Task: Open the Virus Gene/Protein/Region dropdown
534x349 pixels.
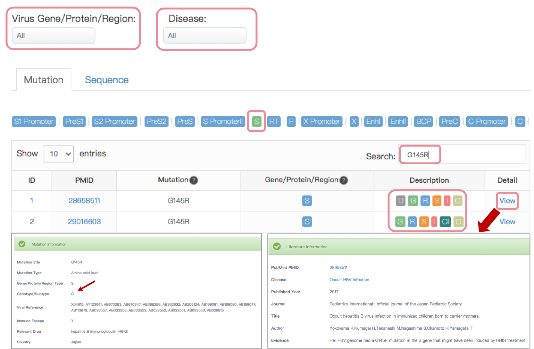Action: (54, 36)
